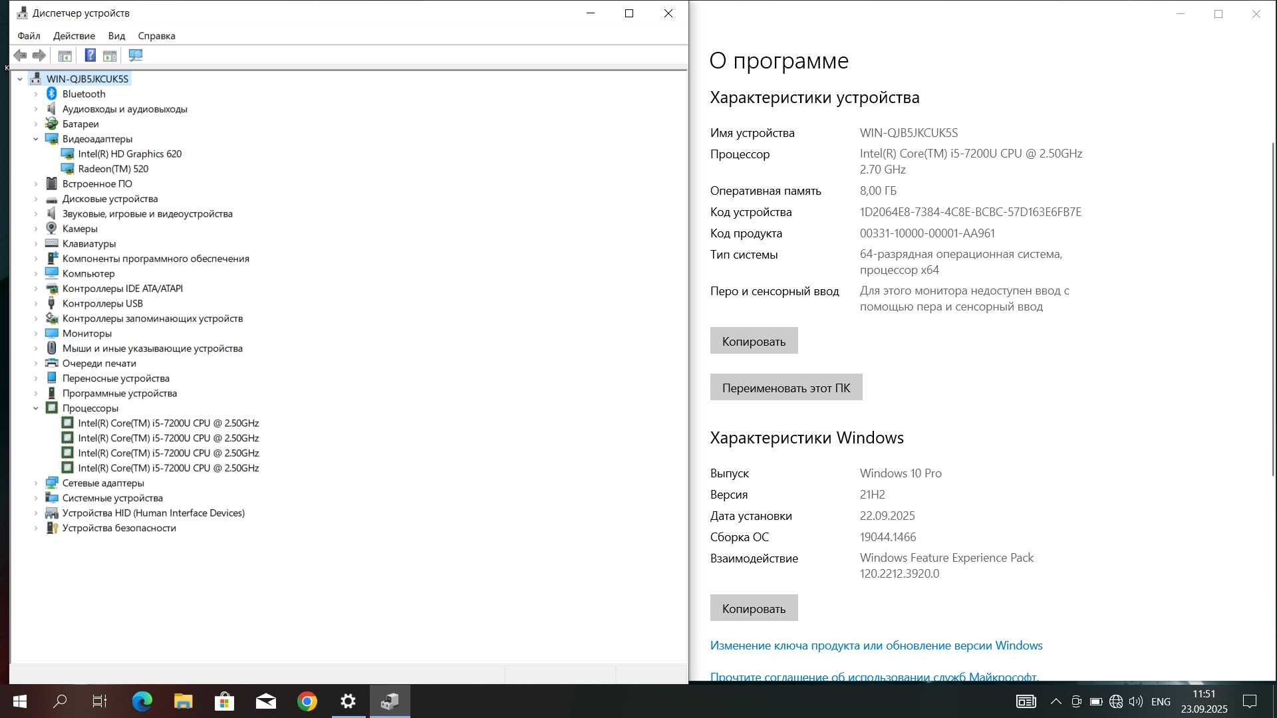This screenshot has height=718, width=1277.
Task: Open the volume tray icon
Action: tap(1136, 701)
